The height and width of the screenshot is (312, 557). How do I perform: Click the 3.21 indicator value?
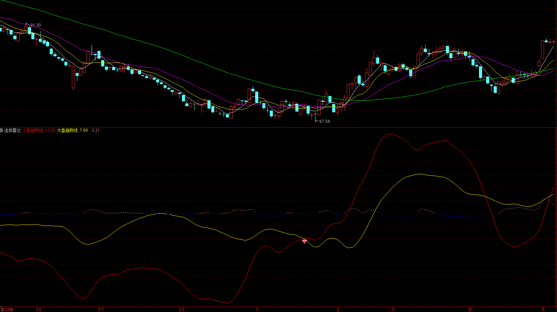96,130
